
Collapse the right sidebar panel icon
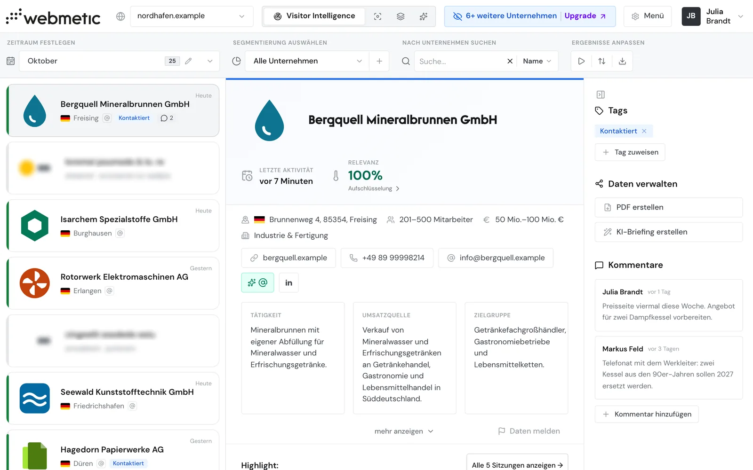click(601, 94)
